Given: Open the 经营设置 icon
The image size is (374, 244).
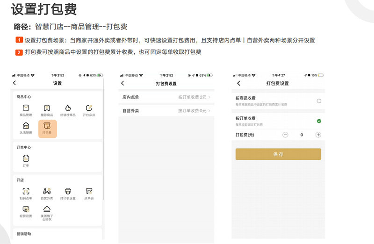Looking at the screenshot, I should pyautogui.click(x=26, y=209).
